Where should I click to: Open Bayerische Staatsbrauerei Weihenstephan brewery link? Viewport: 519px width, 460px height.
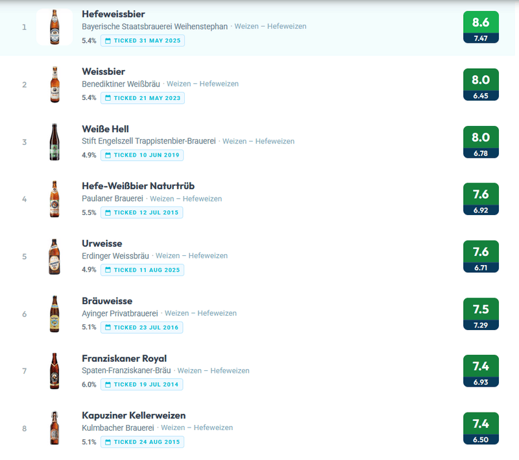[x=154, y=27]
